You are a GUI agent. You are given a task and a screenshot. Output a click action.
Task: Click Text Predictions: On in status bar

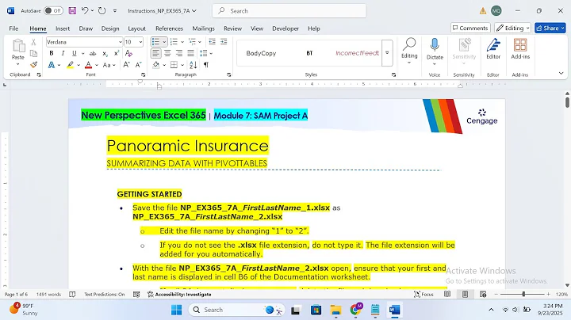[x=105, y=294]
